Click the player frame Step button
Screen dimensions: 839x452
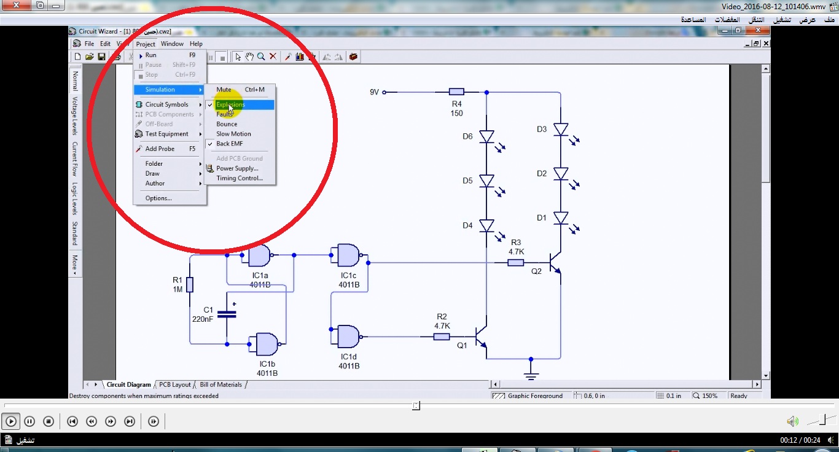[x=154, y=421]
